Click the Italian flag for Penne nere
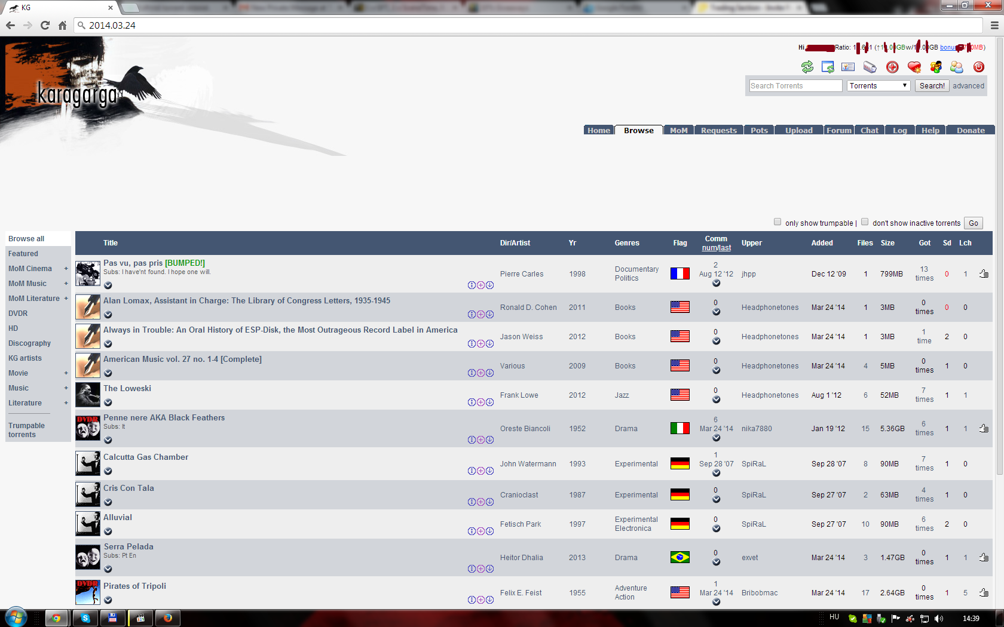1004x627 pixels. [x=680, y=428]
